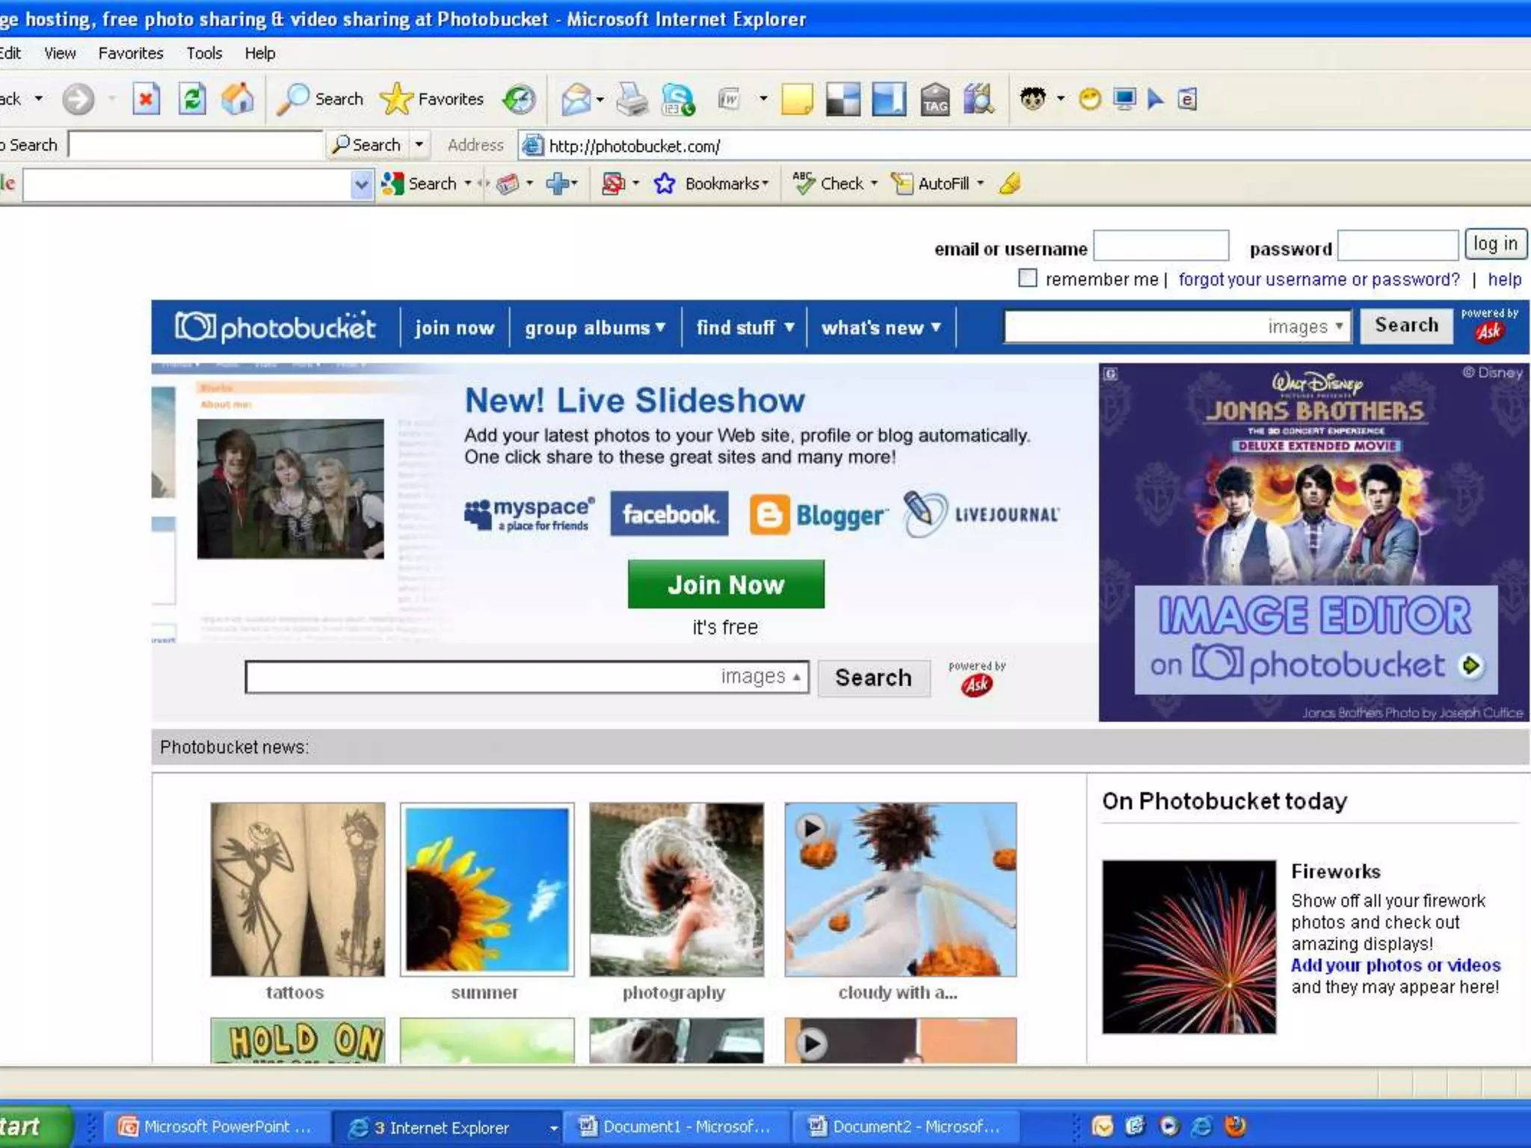Viewport: 1531px width, 1148px height.
Task: Click the log in button
Action: [x=1495, y=244]
